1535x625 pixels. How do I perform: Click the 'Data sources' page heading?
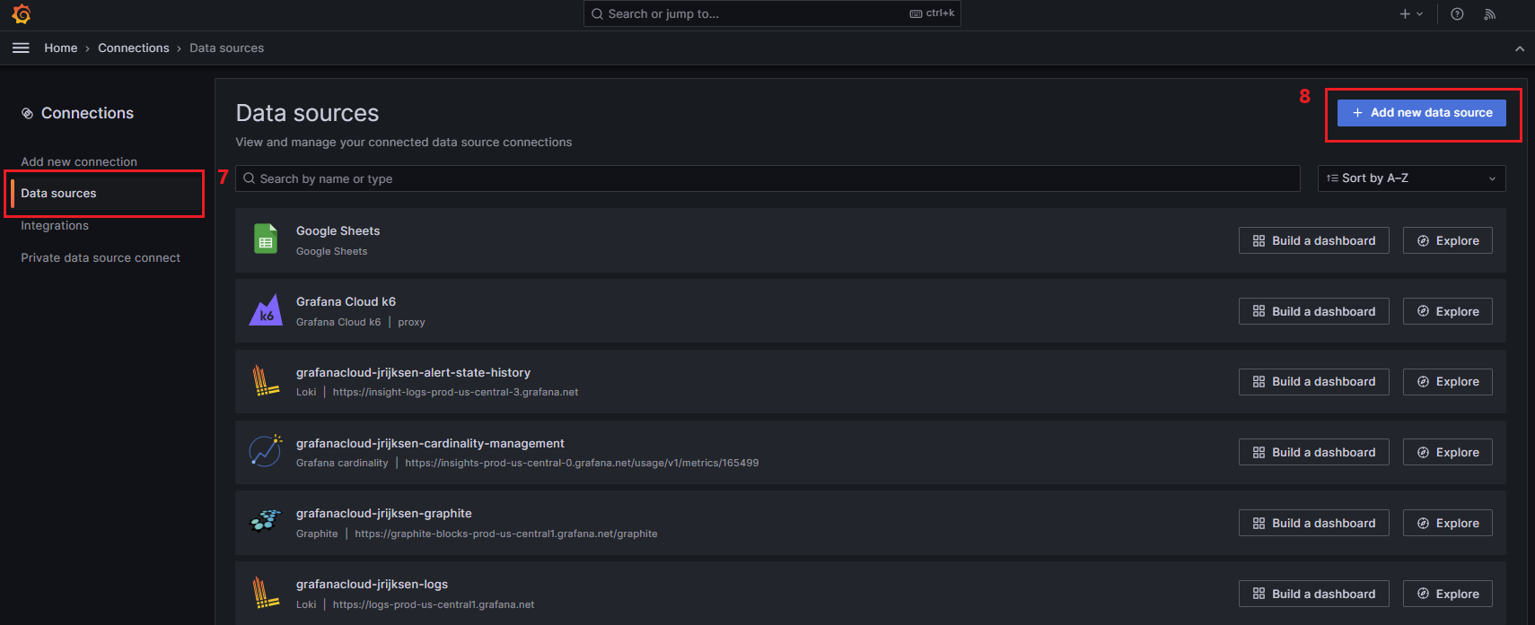coord(307,113)
